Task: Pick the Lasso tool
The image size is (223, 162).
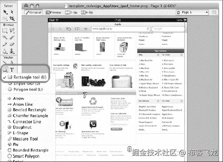Action: (12, 30)
